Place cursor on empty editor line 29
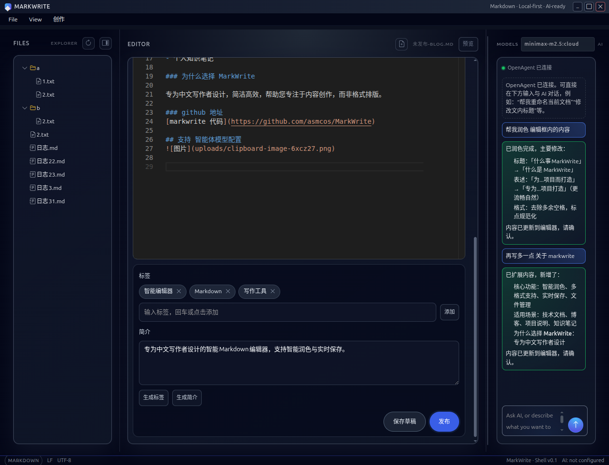The height and width of the screenshot is (465, 609). pos(295,167)
